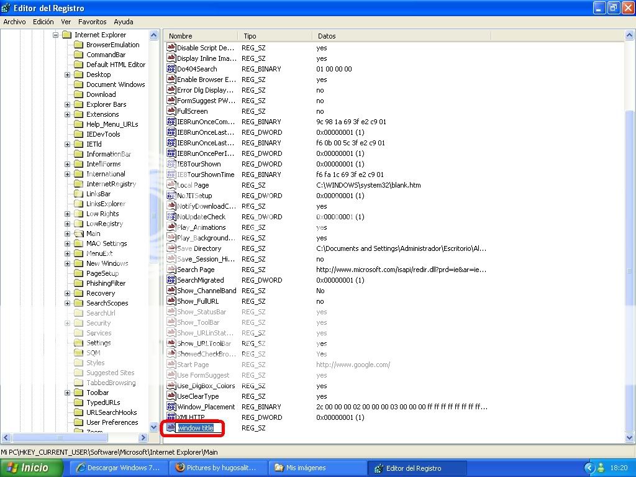Viewport: 636px width, 477px height.
Task: Expand the Low Rights key
Action: click(x=67, y=214)
